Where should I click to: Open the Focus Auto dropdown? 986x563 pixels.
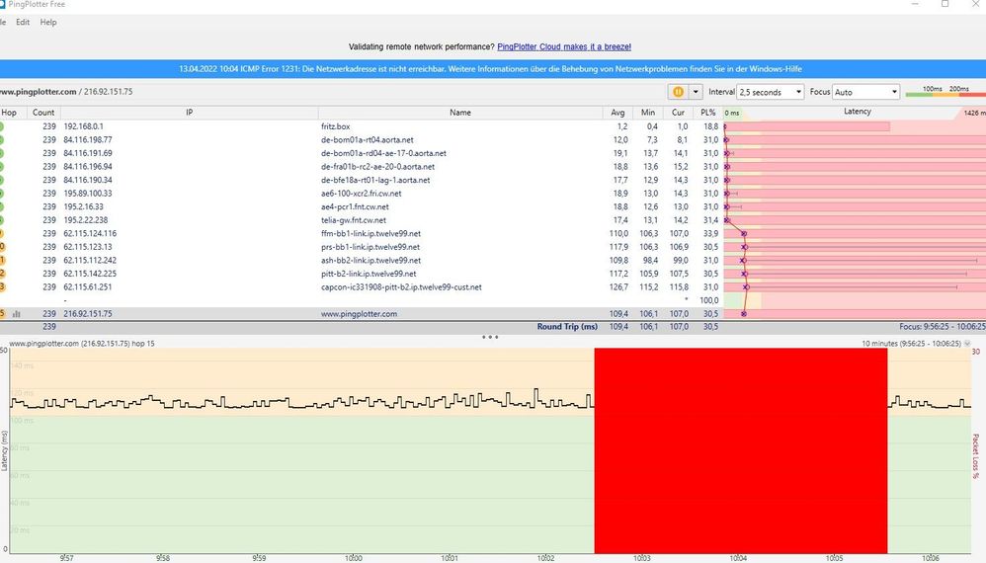coord(865,92)
